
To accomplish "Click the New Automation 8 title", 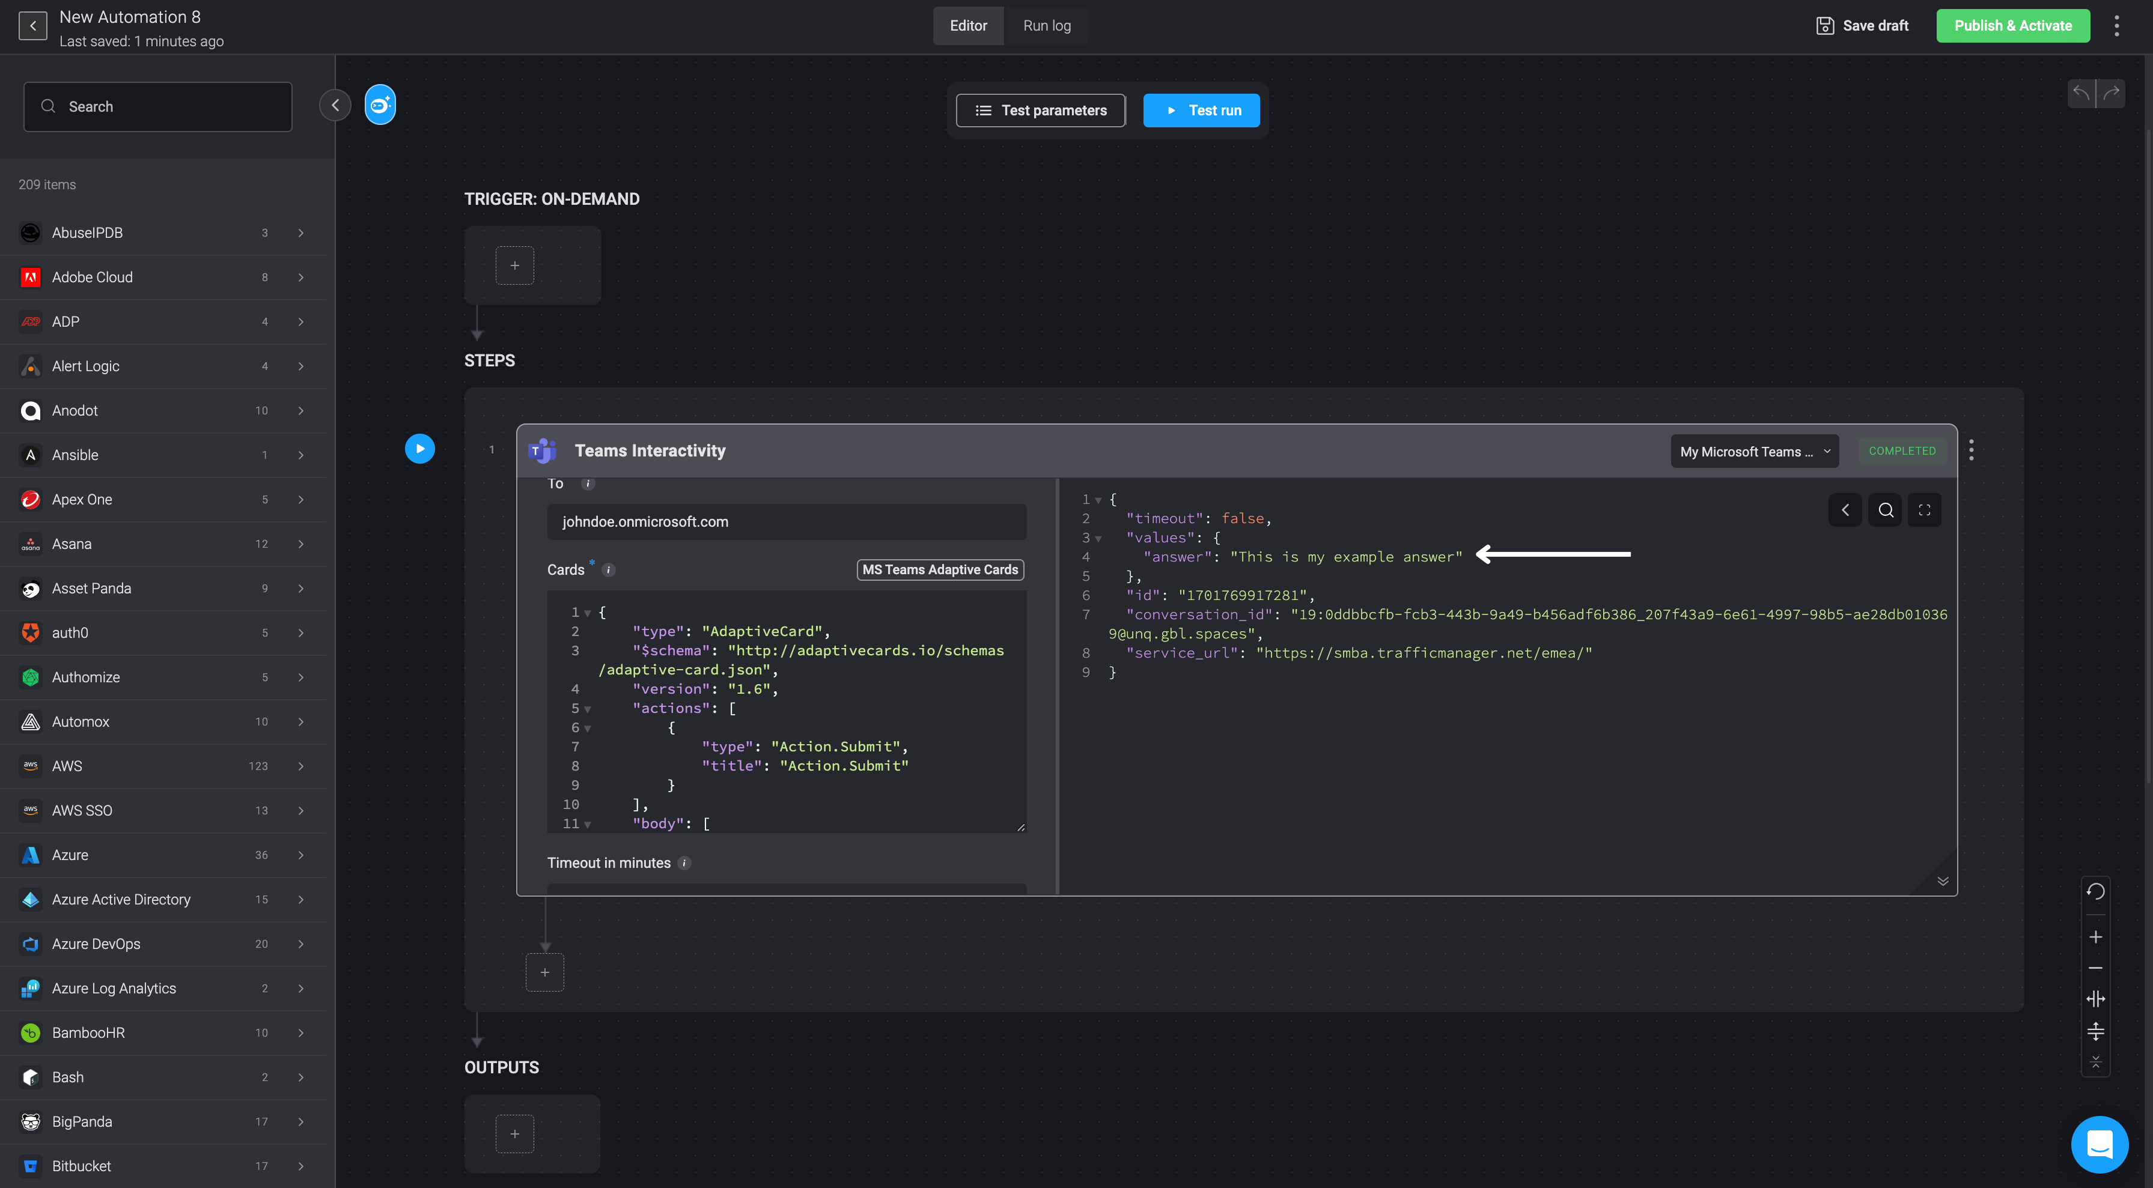I will pyautogui.click(x=130, y=17).
